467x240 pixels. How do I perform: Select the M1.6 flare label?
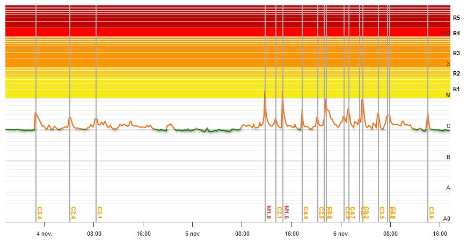tap(287, 212)
